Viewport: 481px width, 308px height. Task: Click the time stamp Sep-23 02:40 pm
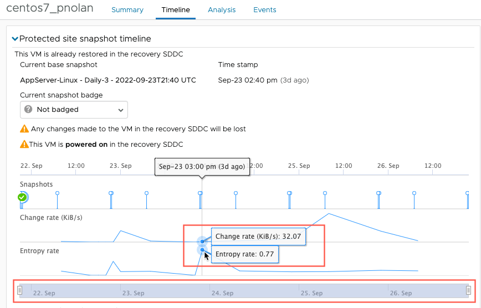click(x=248, y=80)
